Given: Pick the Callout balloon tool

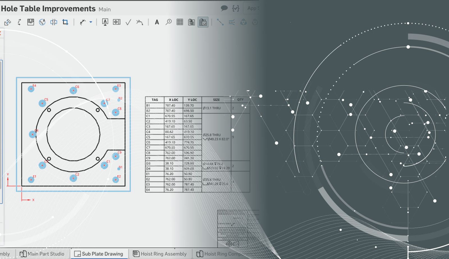Looking at the screenshot, I should tap(168, 22).
